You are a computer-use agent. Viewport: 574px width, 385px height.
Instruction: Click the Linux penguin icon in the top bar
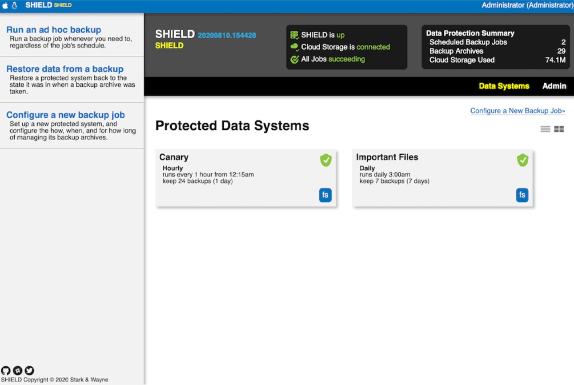point(14,5)
